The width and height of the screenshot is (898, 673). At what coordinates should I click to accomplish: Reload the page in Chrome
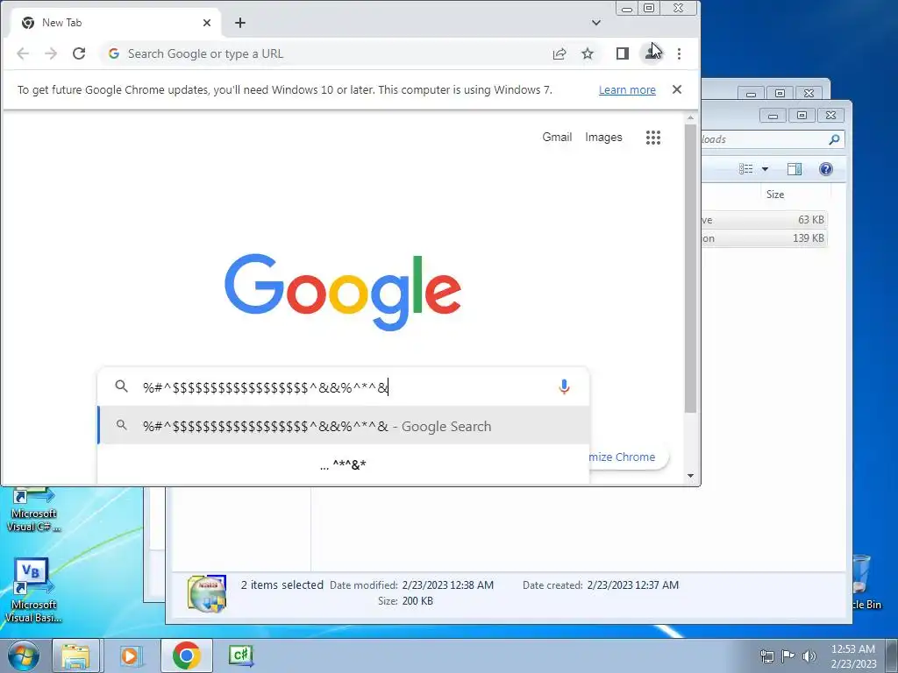point(79,53)
